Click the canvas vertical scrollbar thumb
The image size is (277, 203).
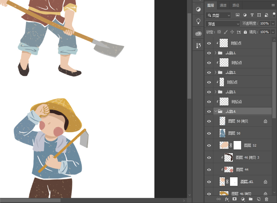(x=189, y=56)
